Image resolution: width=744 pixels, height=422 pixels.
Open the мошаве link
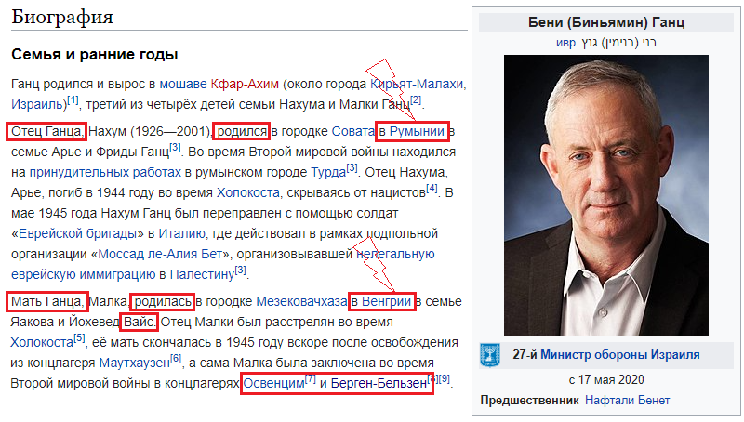click(x=183, y=84)
